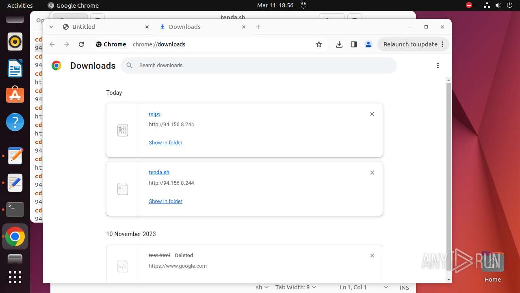
Task: Click 10 November 2023 heading
Action: click(x=131, y=234)
